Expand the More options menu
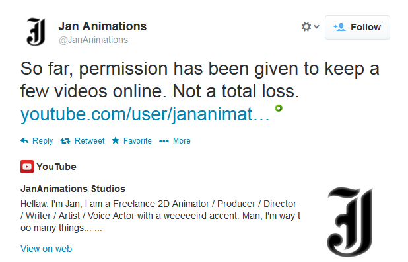This screenshot has height=262, width=408. pos(175,141)
